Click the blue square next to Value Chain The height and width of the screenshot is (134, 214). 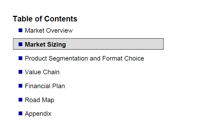(x=20, y=72)
